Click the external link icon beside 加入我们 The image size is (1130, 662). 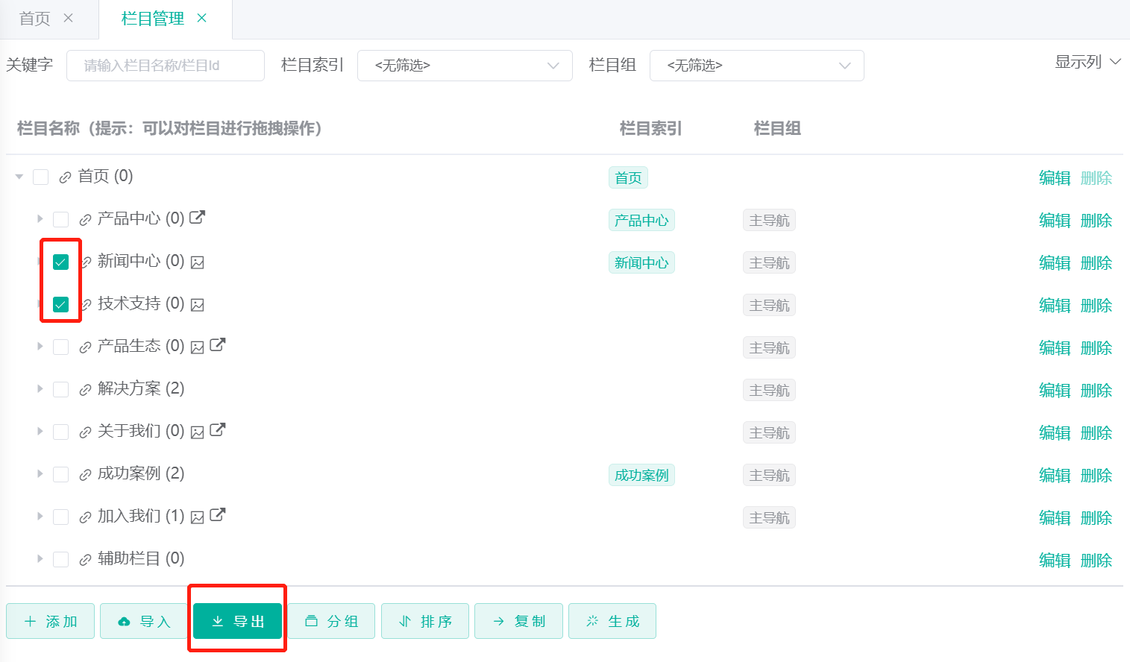(218, 515)
